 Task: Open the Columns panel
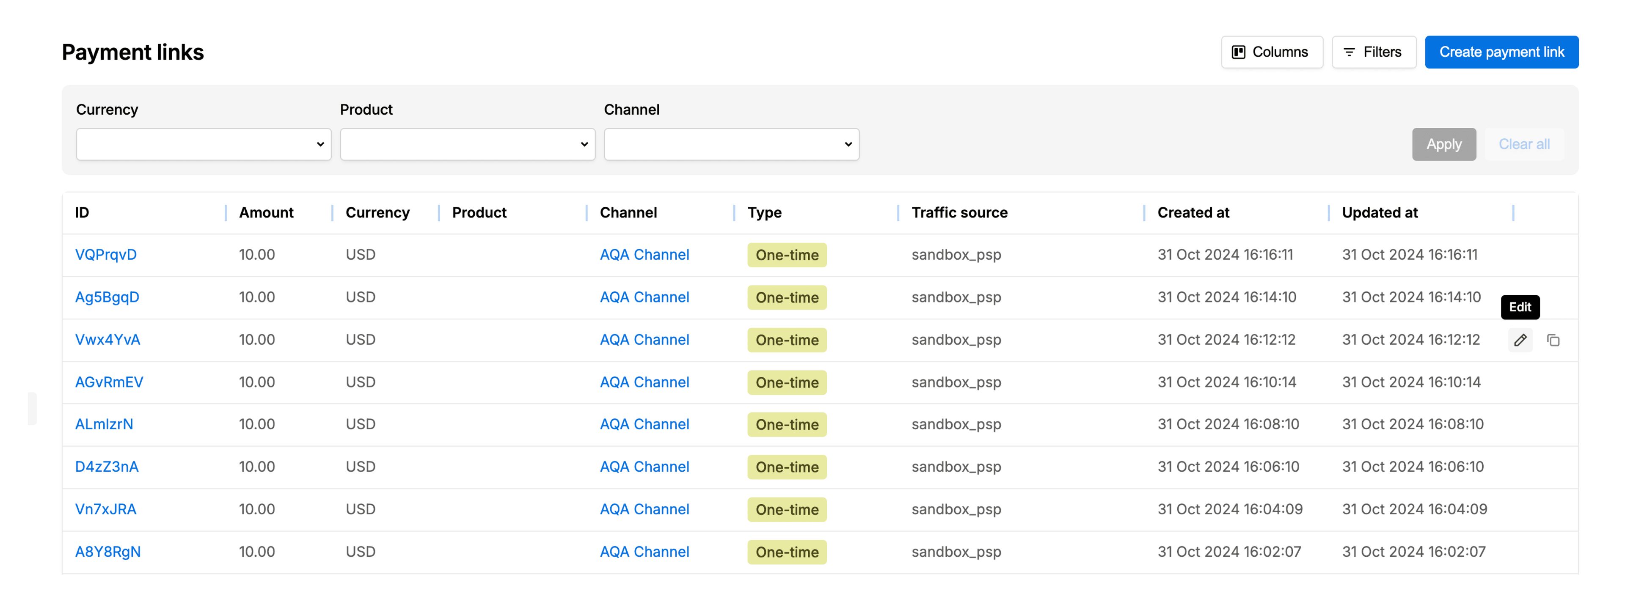tap(1272, 52)
